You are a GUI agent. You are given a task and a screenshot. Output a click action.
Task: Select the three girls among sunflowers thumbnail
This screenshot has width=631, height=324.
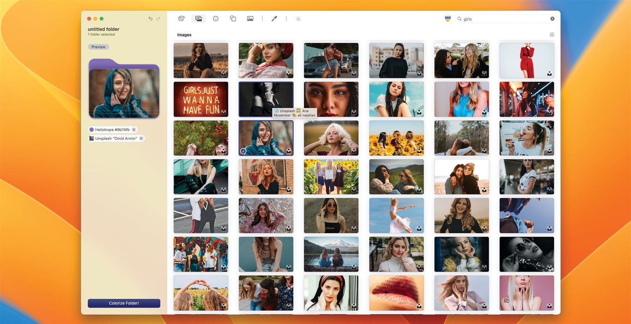coord(331,176)
